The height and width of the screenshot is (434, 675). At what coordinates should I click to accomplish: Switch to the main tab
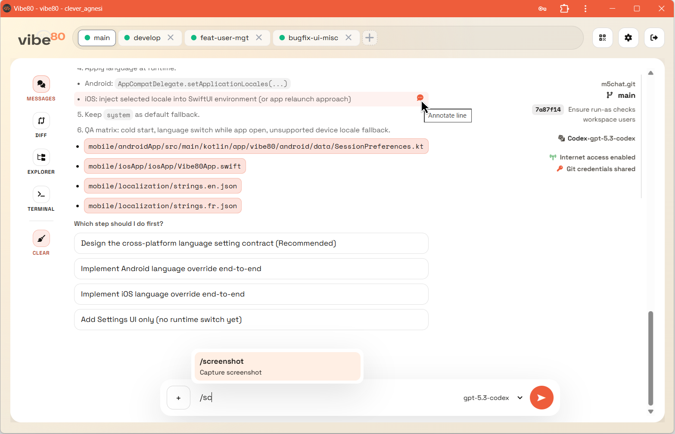(97, 38)
